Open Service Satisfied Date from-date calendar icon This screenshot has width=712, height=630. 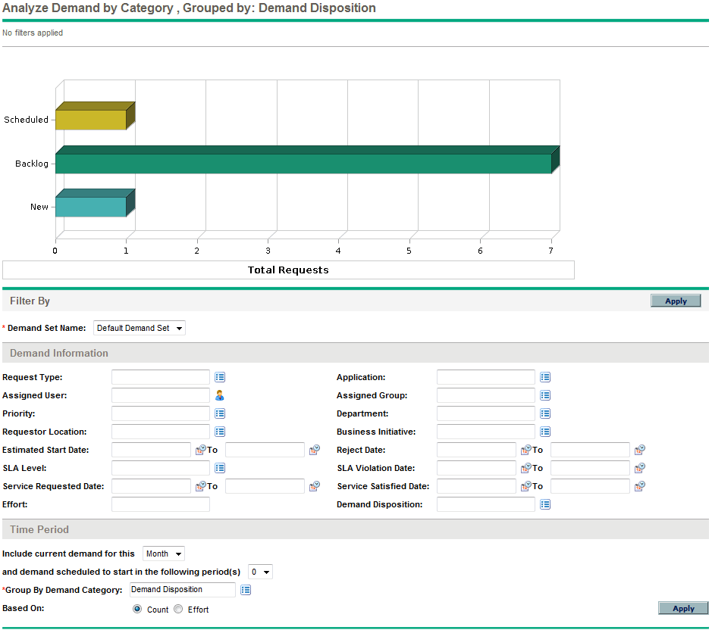pos(526,486)
